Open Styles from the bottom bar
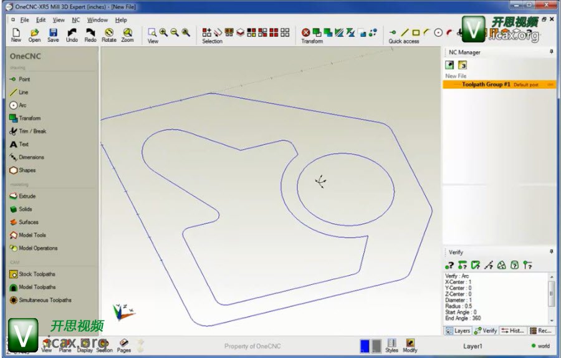 coord(392,346)
